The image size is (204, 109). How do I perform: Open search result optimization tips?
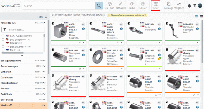[127, 15]
